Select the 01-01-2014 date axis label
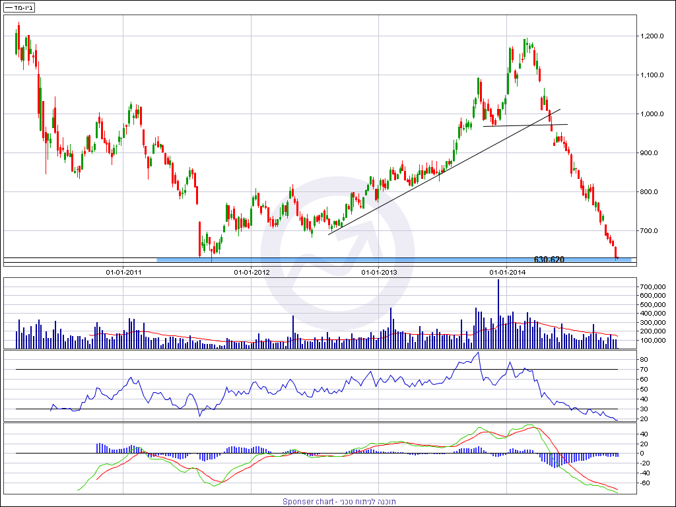 pyautogui.click(x=506, y=271)
